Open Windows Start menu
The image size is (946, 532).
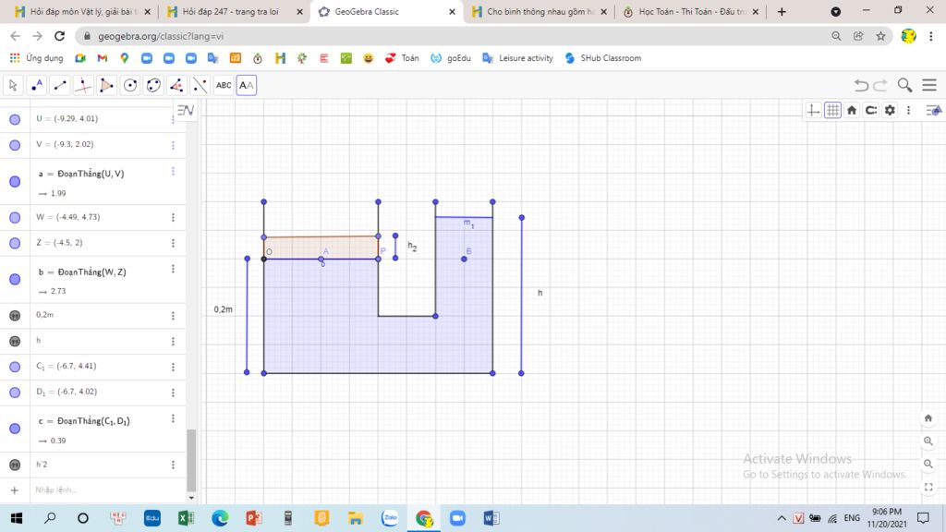coord(17,518)
